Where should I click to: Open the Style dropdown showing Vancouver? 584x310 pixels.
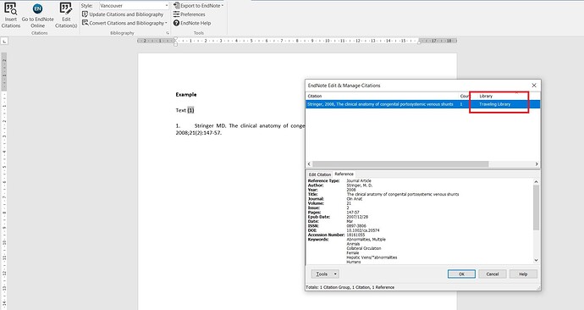pyautogui.click(x=134, y=6)
